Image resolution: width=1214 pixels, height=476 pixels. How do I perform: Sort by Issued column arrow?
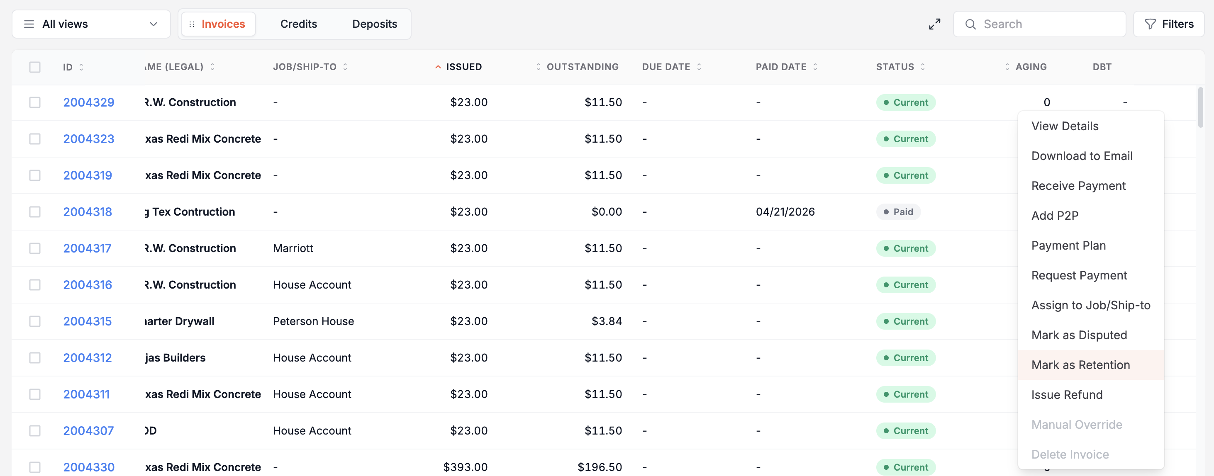pos(438,67)
